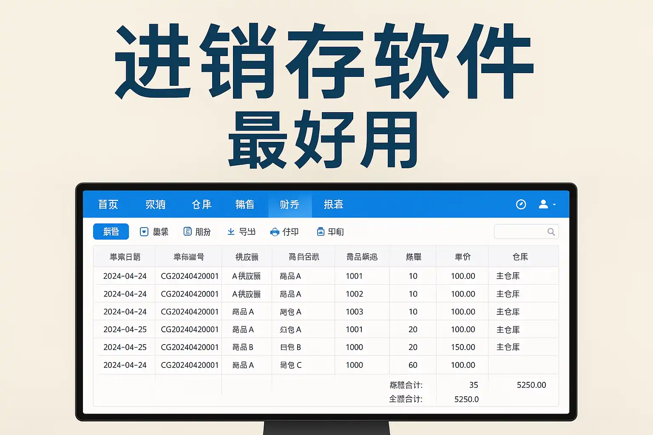Screen dimensions: 653x435
Task: Focus the search input field
Action: click(520, 232)
